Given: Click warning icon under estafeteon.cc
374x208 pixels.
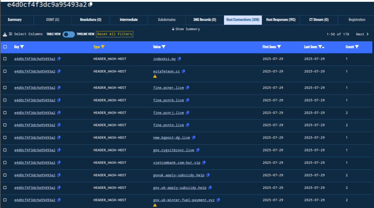Looking at the screenshot, I should coord(155,76).
